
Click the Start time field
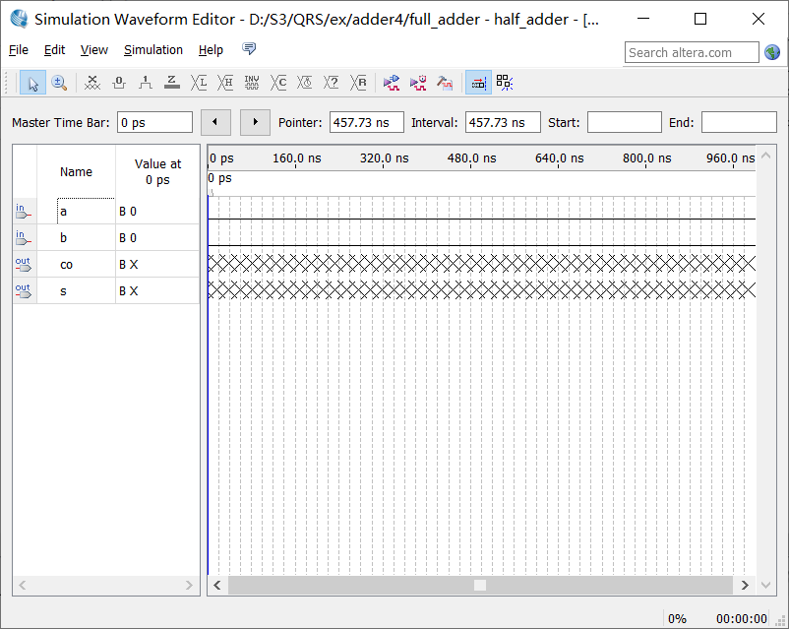[x=625, y=122]
